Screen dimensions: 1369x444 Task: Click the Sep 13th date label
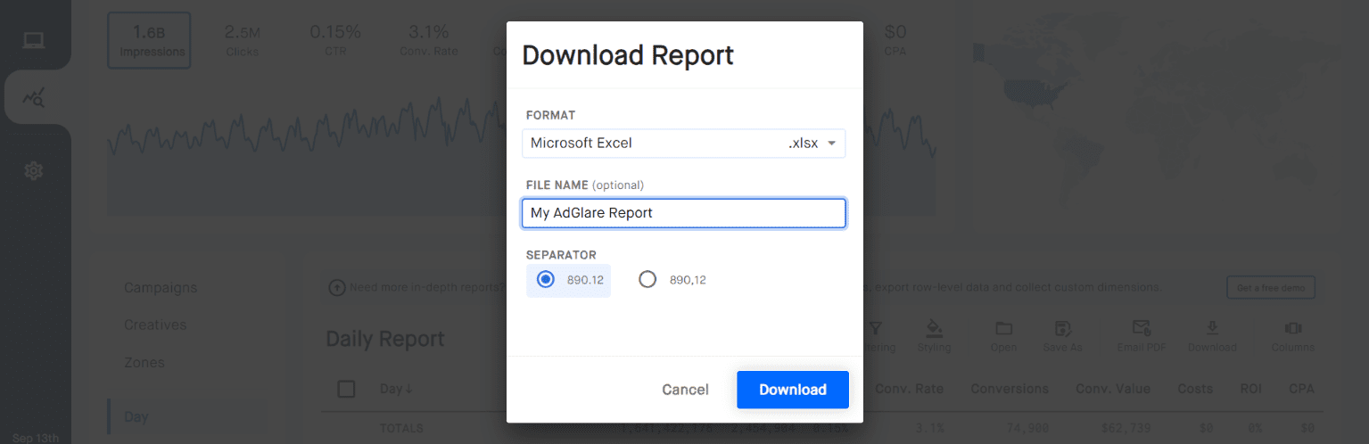click(x=36, y=437)
